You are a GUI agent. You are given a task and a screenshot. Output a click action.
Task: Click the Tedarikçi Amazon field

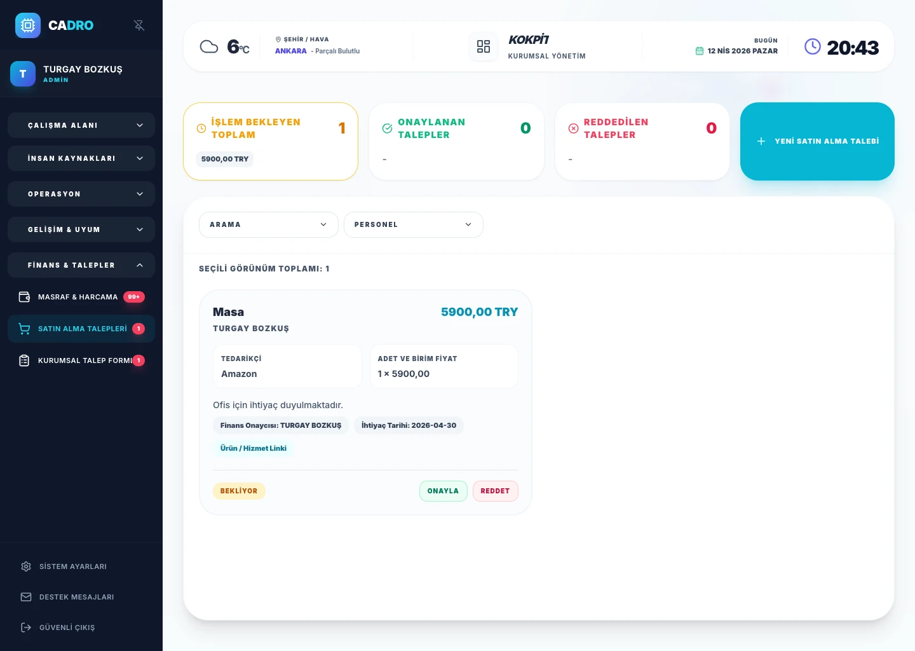pos(287,366)
